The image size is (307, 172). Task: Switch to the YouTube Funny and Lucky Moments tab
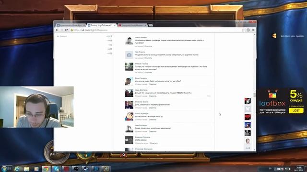pyautogui.click(x=132, y=25)
